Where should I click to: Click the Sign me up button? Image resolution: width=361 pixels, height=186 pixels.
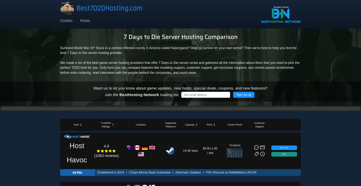[x=244, y=95]
